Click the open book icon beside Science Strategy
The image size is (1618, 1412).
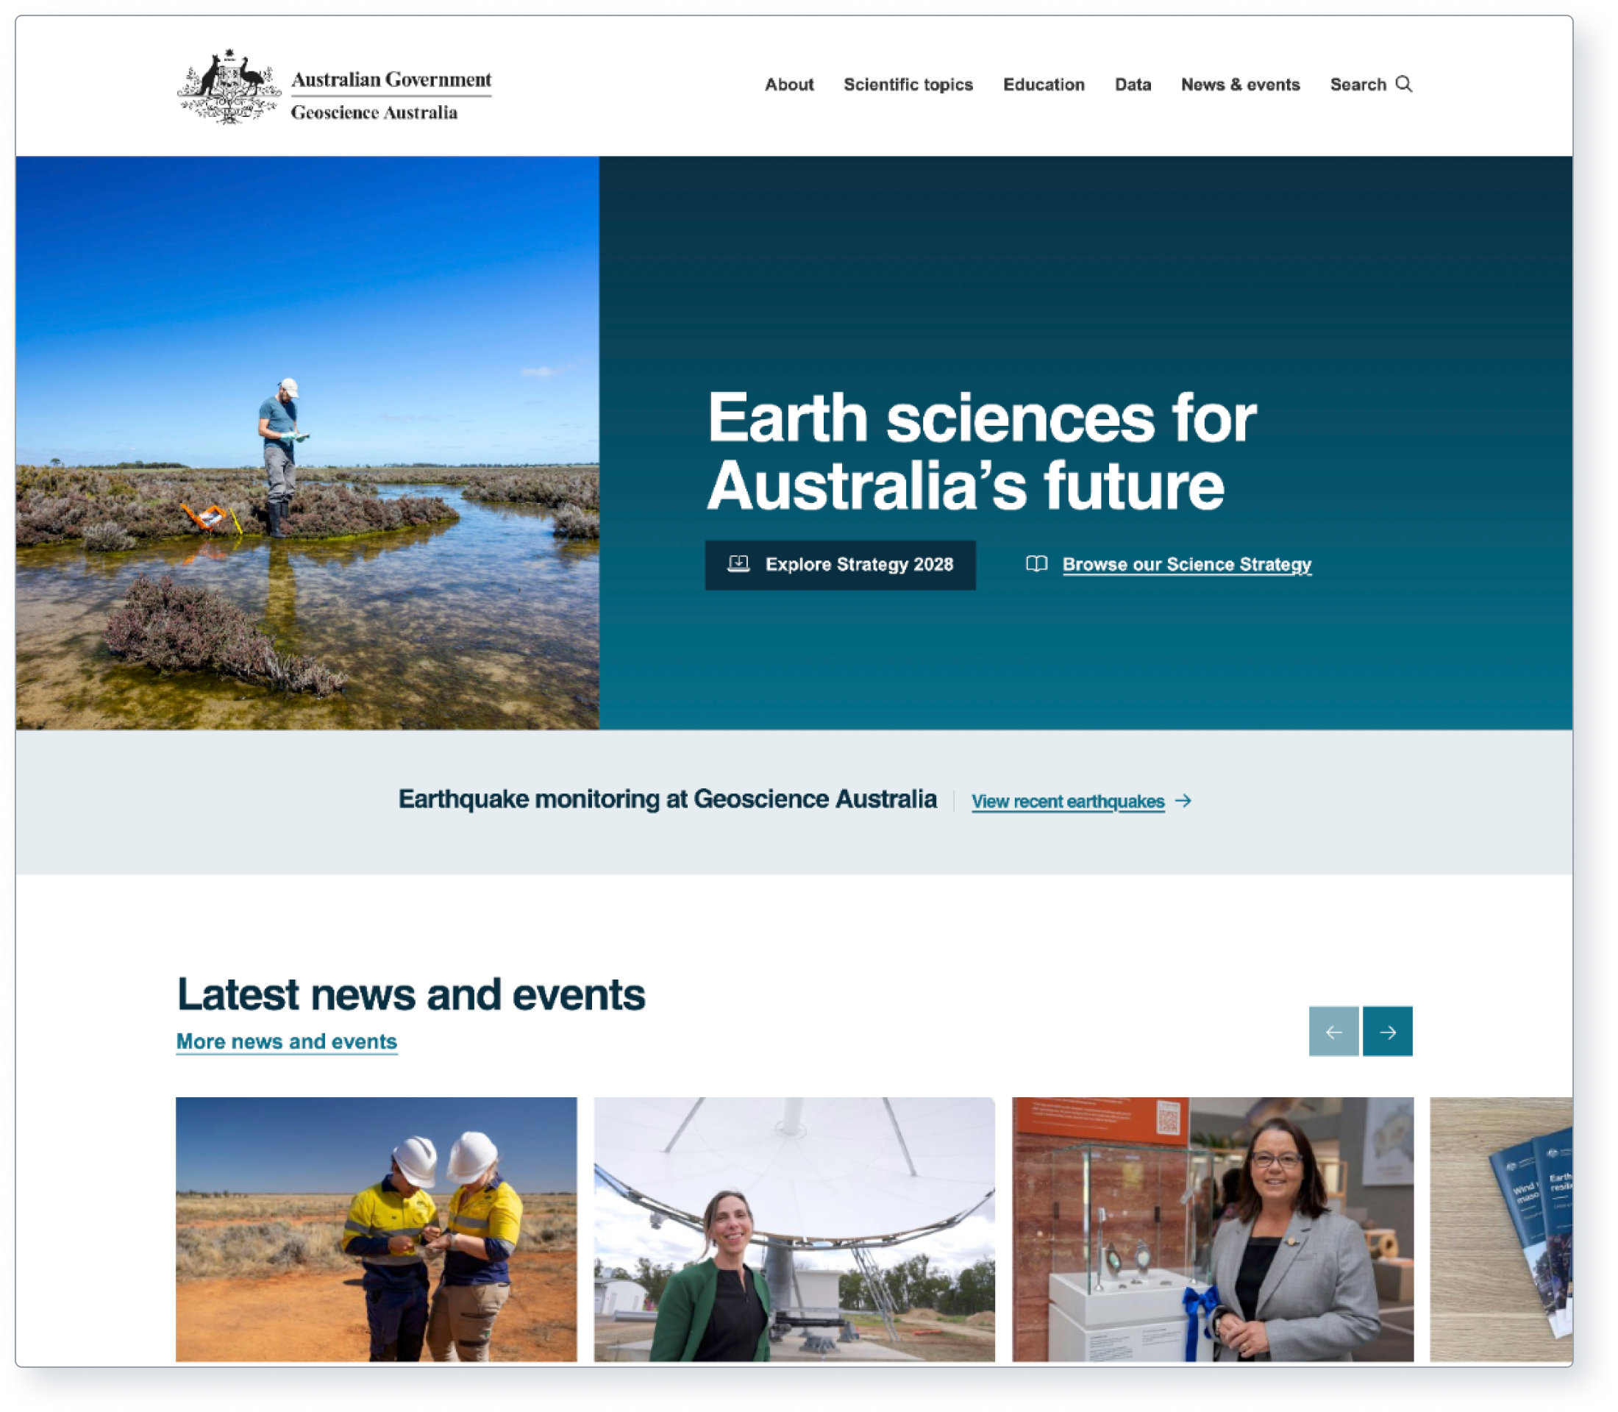pyautogui.click(x=1036, y=564)
